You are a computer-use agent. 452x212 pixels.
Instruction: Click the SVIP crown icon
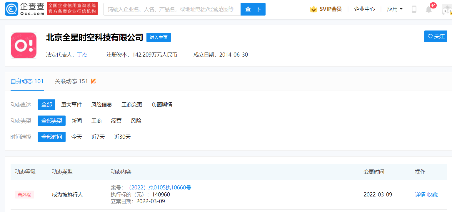pos(313,9)
